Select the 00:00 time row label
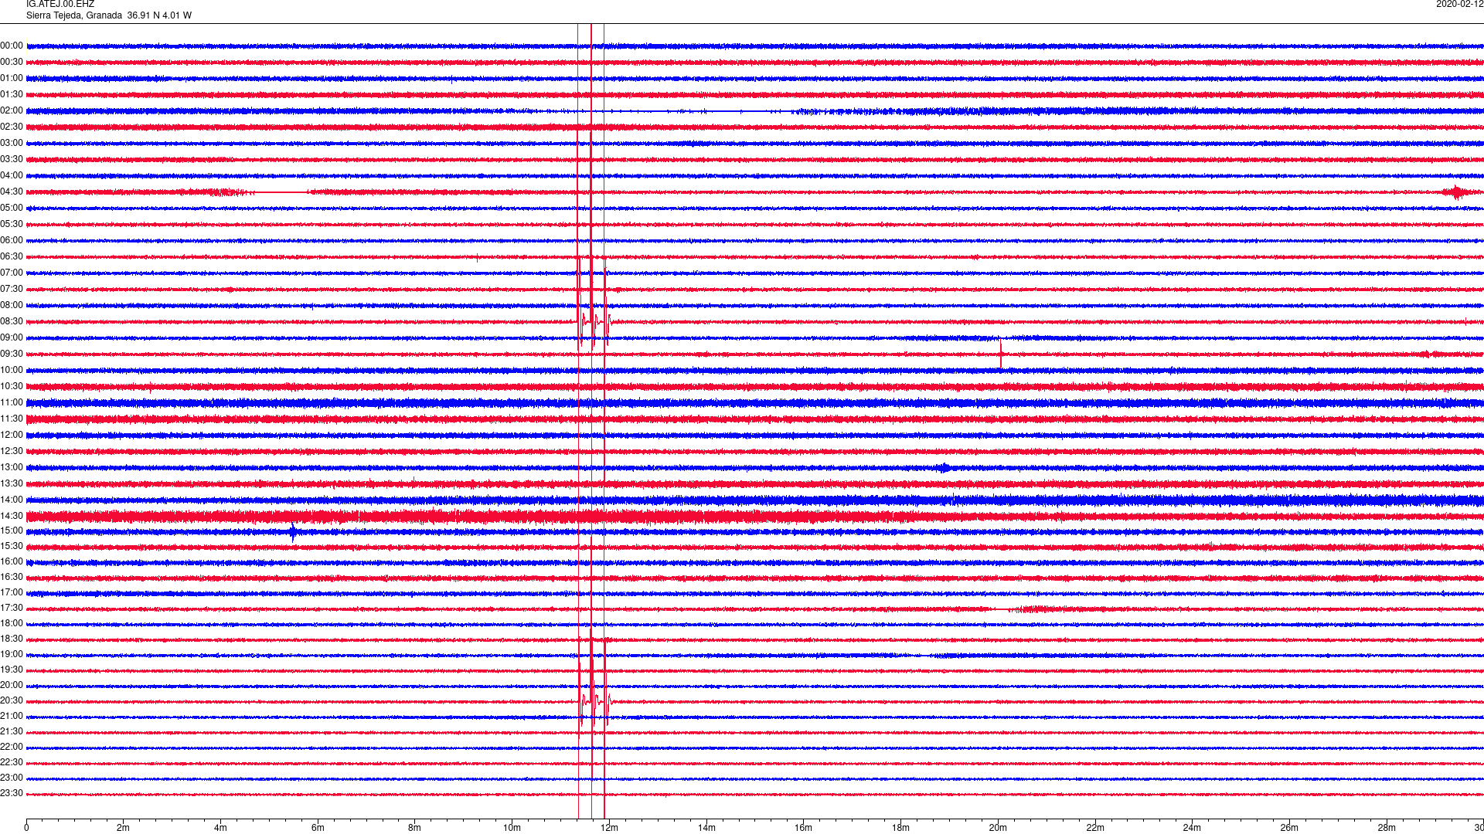Viewport: 1484px width, 834px height. pyautogui.click(x=12, y=46)
